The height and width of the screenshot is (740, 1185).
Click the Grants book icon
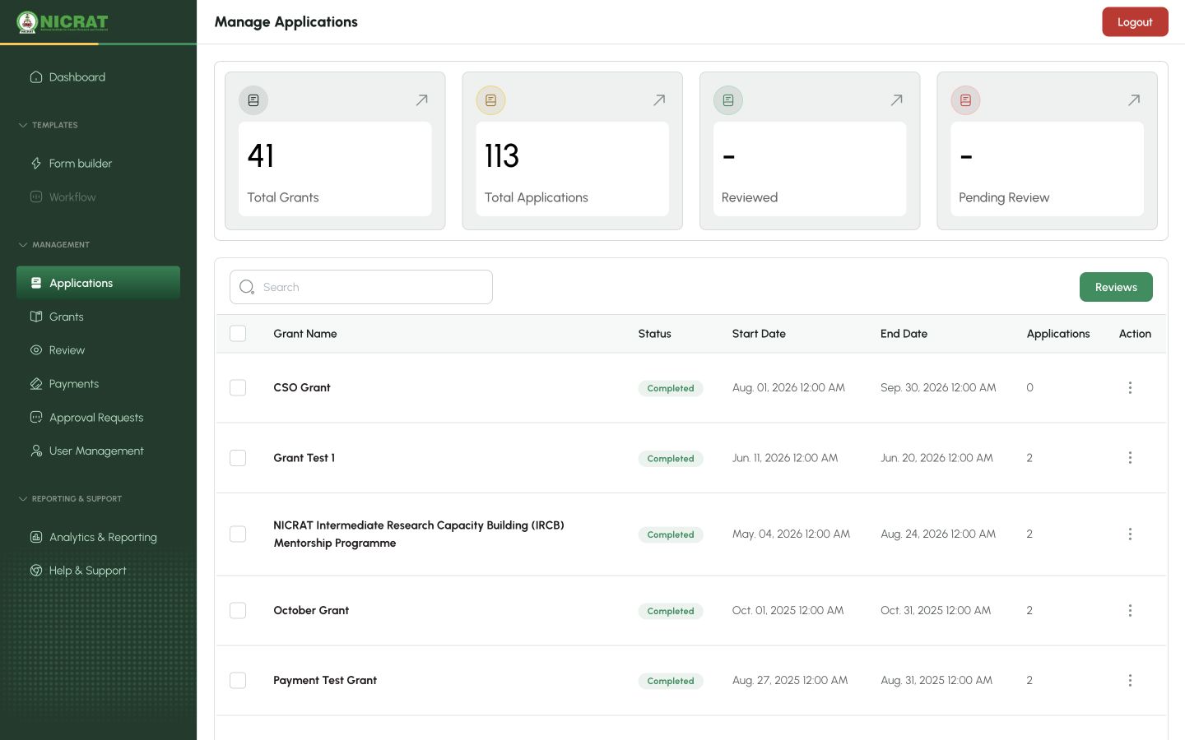[36, 317]
